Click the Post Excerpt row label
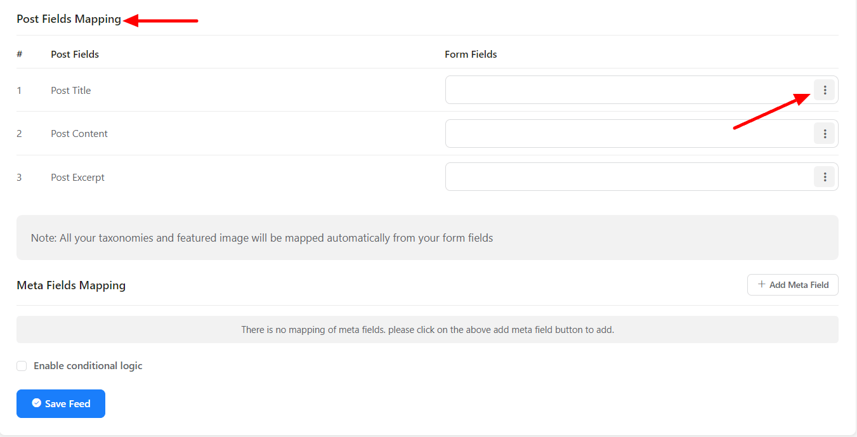 [78, 178]
